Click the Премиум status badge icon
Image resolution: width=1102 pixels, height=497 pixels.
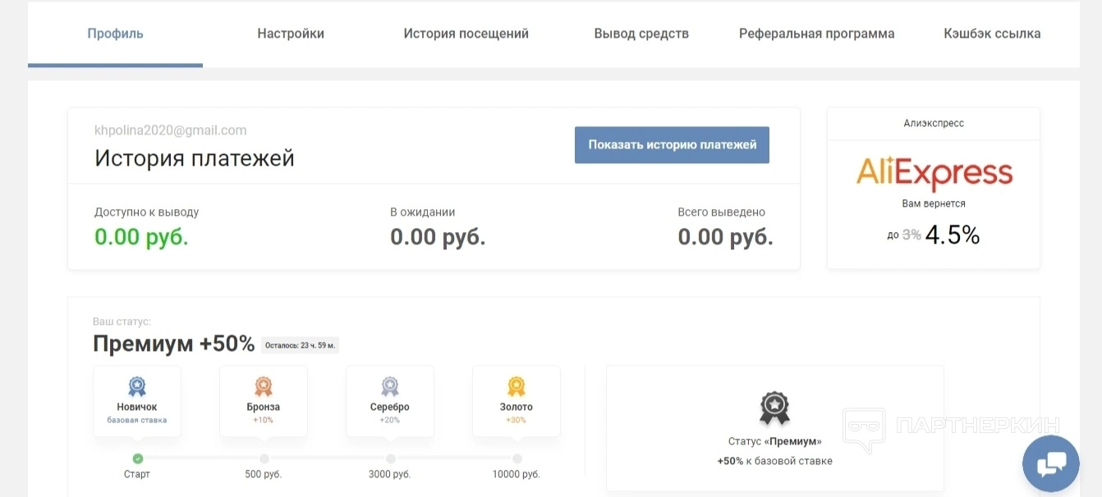pos(774,408)
